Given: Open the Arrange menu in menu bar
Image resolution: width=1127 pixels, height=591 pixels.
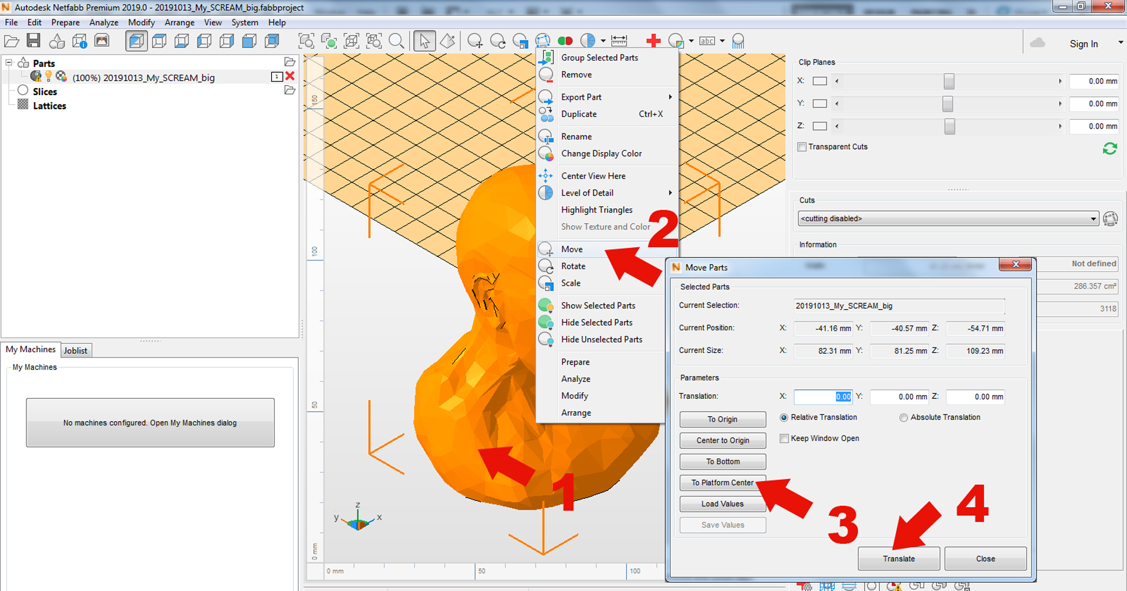Looking at the screenshot, I should click(x=180, y=22).
